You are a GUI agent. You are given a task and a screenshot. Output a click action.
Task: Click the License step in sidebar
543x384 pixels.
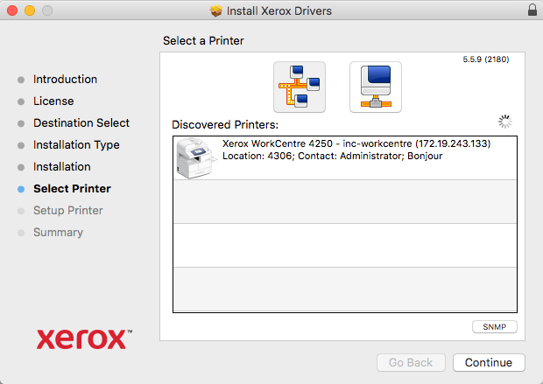(x=53, y=101)
